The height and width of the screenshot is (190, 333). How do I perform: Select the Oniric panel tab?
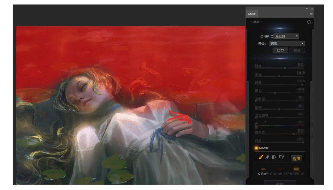(x=252, y=14)
